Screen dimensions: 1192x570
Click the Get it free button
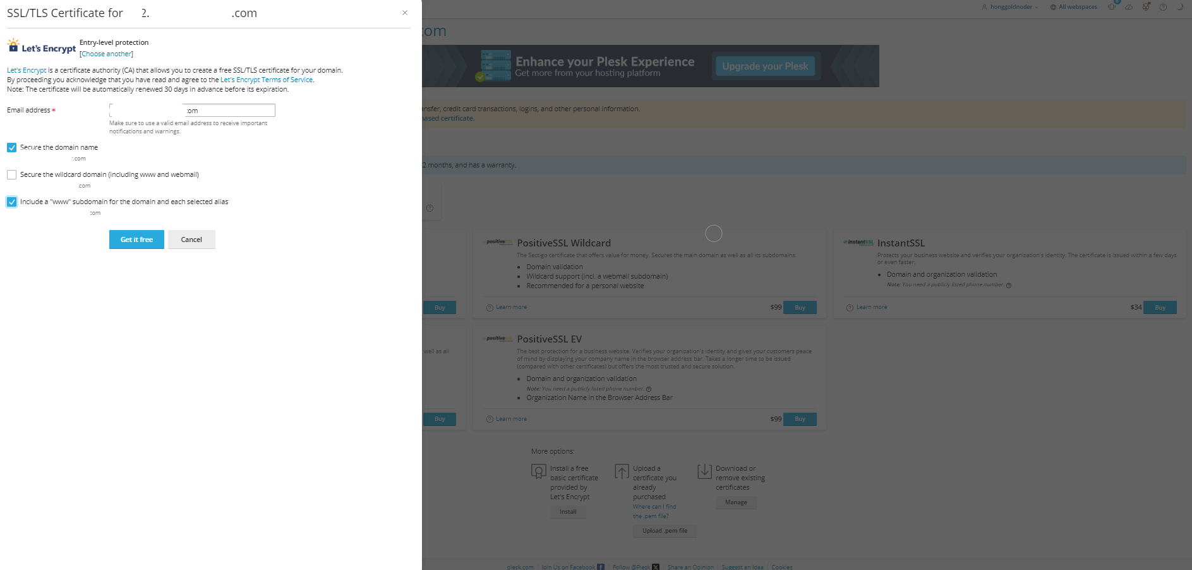136,240
